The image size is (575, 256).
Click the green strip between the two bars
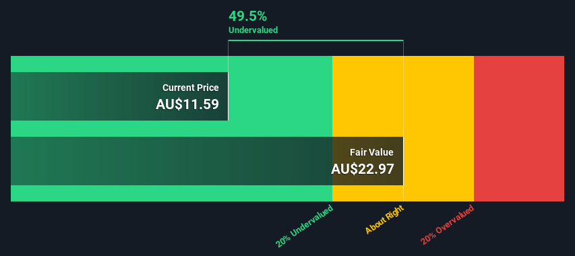(x=172, y=129)
